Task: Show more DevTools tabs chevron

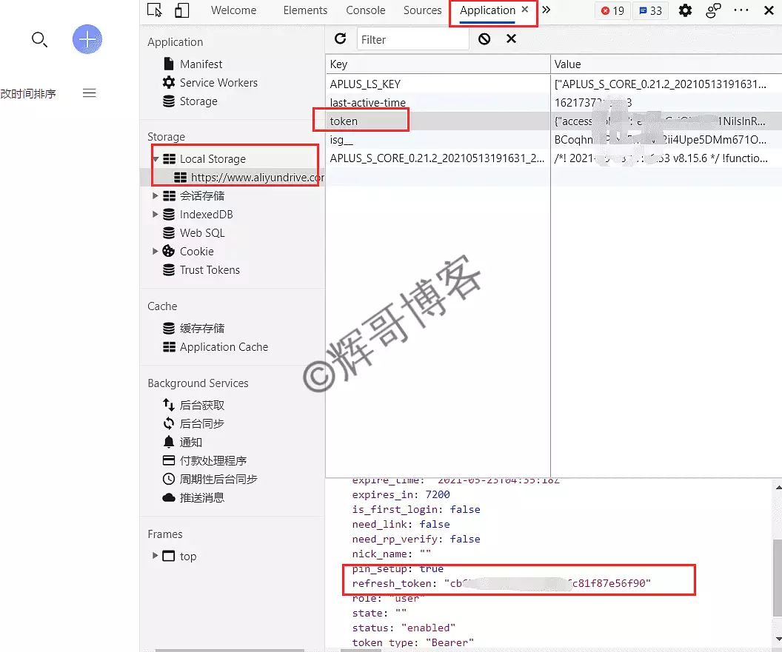Action: (546, 10)
